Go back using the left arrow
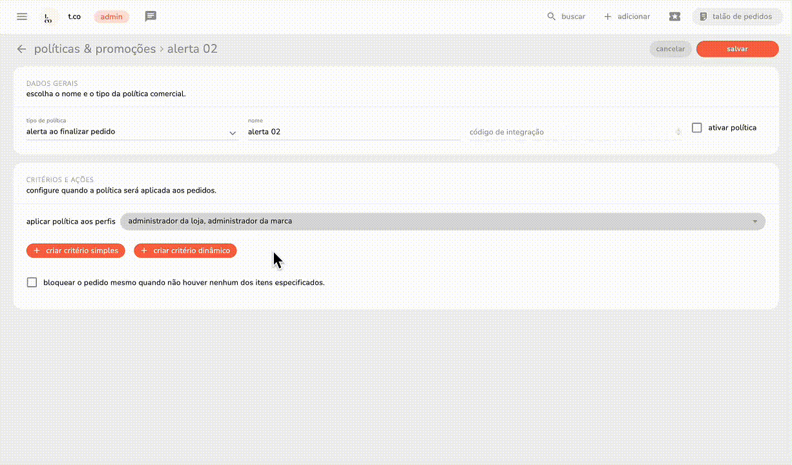Screen dimensions: 792x465 (22, 49)
